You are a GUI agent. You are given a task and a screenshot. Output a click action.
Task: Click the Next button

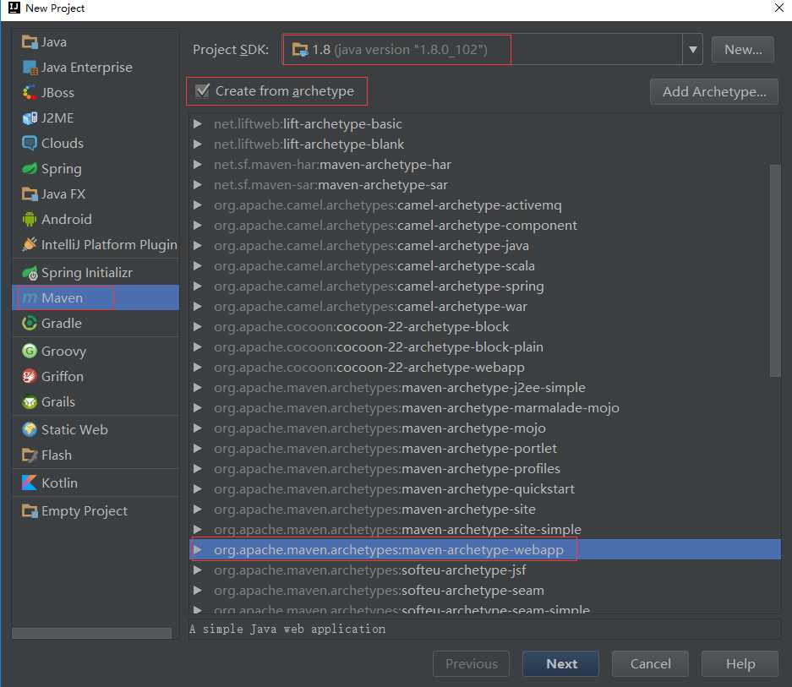[x=560, y=664]
